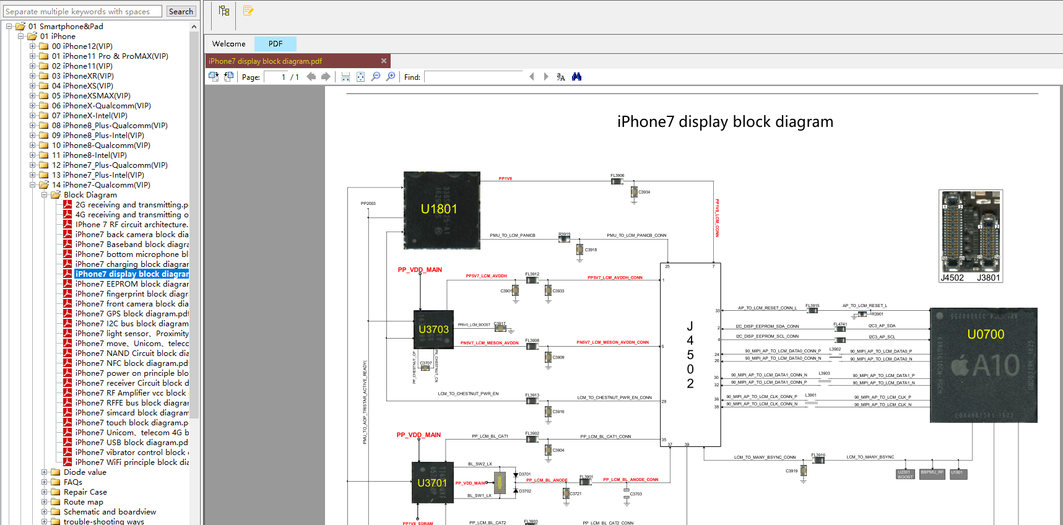This screenshot has width=1063, height=525.
Task: Select 01 iPhone11 Pro & ProMAX(VIP) folder
Action: click(x=110, y=56)
